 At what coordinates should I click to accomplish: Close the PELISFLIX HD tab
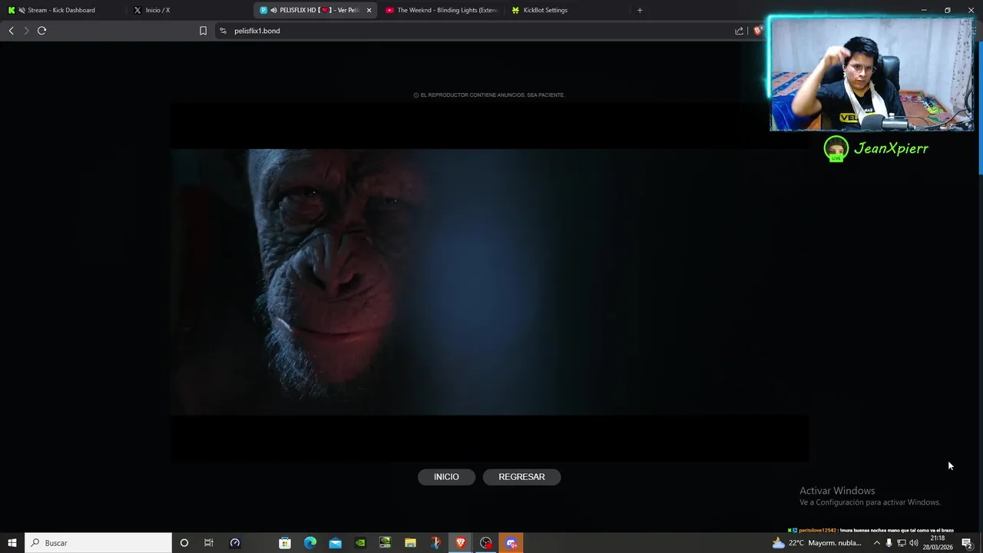coord(369,10)
